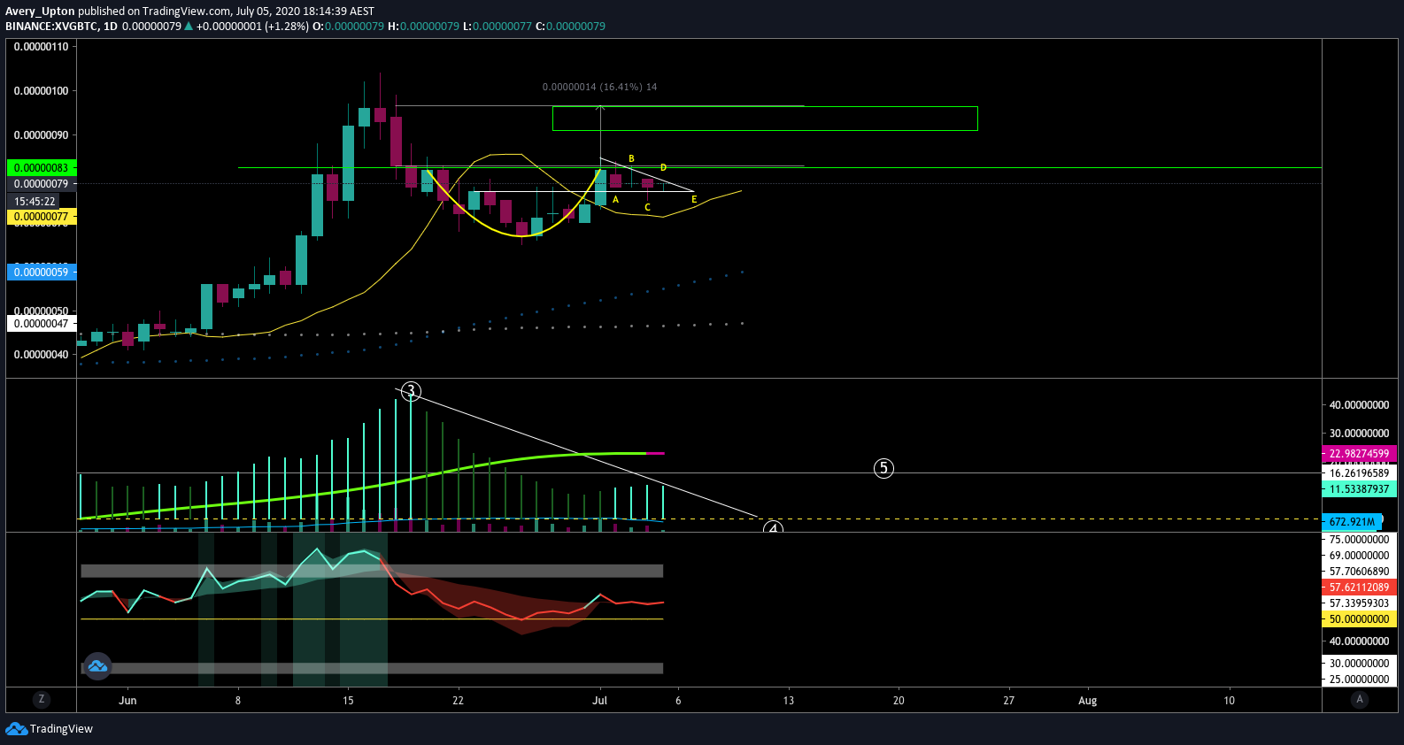This screenshot has height=745, width=1404.
Task: Click the yellow wave letter D
Action: click(663, 168)
